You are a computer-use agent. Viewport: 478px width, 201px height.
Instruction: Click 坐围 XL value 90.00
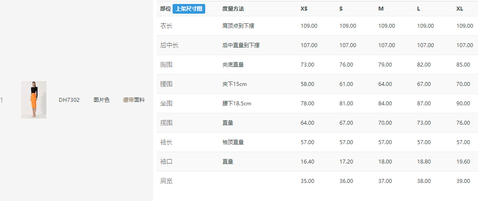tap(463, 104)
